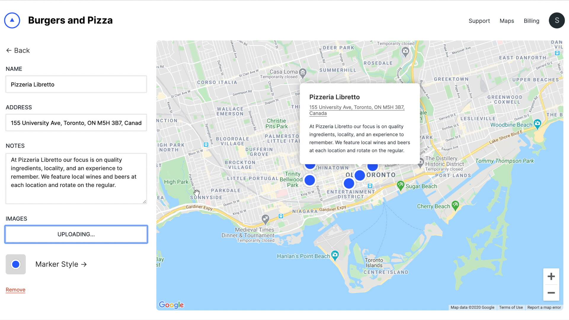Click inside the Notes text area
Screen dimensions: 569x320
(x=76, y=178)
